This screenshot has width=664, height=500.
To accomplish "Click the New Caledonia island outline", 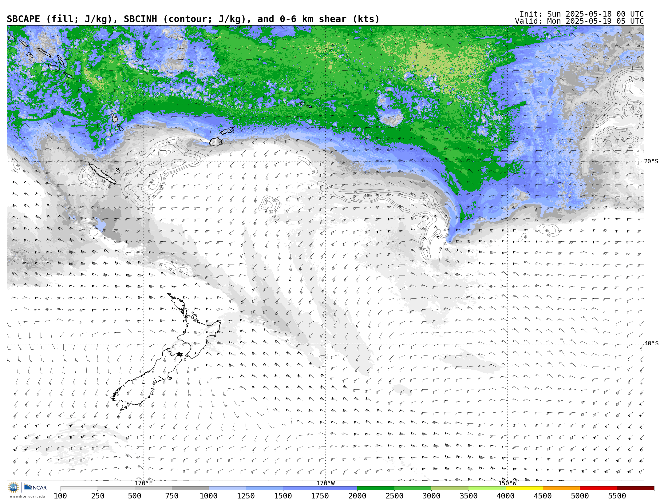I will [x=102, y=173].
